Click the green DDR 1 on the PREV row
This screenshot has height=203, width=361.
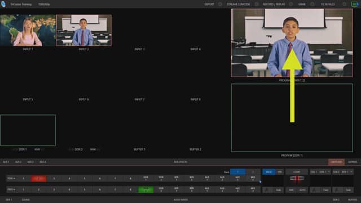point(146,189)
